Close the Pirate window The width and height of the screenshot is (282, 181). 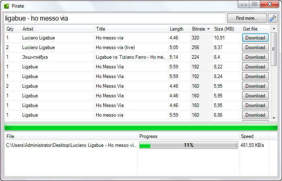tap(270, 4)
